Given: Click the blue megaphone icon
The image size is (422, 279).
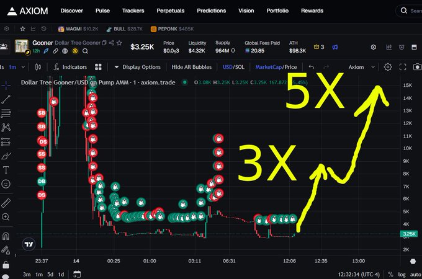Looking at the screenshot, I should 334,47.
